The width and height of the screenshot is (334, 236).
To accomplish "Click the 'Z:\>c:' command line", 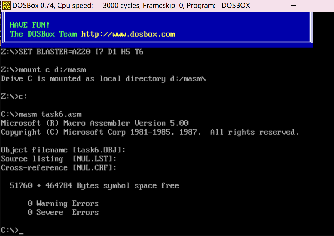I will (x=14, y=96).
